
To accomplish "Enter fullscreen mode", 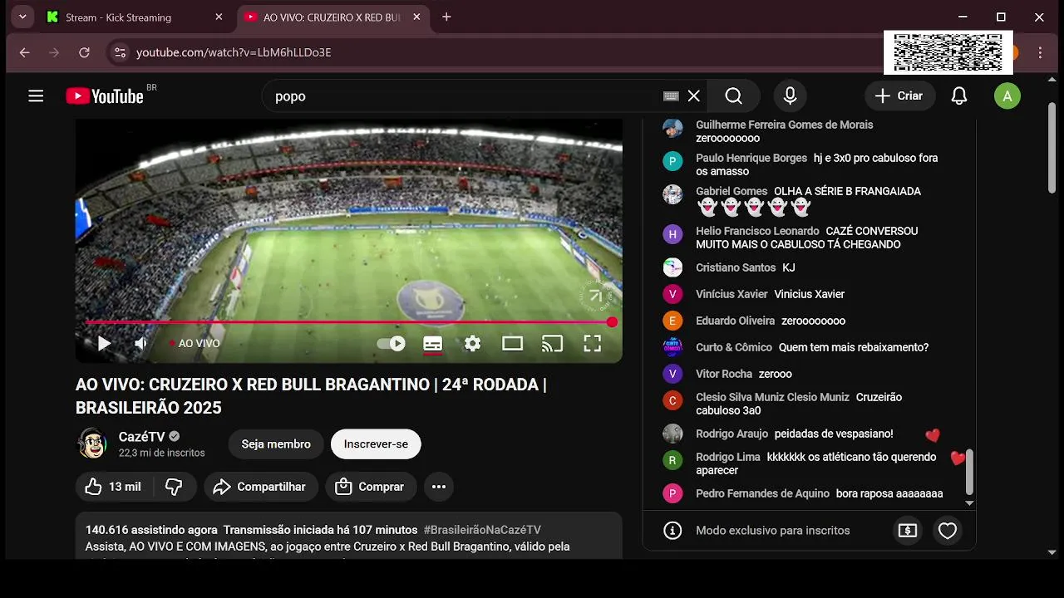I will tap(592, 343).
